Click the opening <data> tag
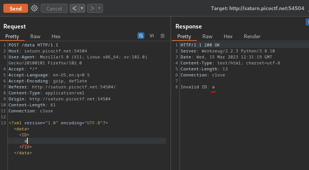 [x=22, y=129]
